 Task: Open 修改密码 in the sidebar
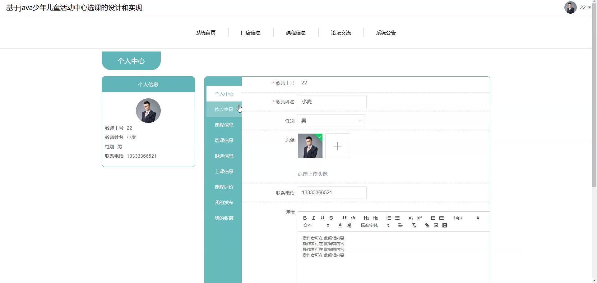coord(224,109)
